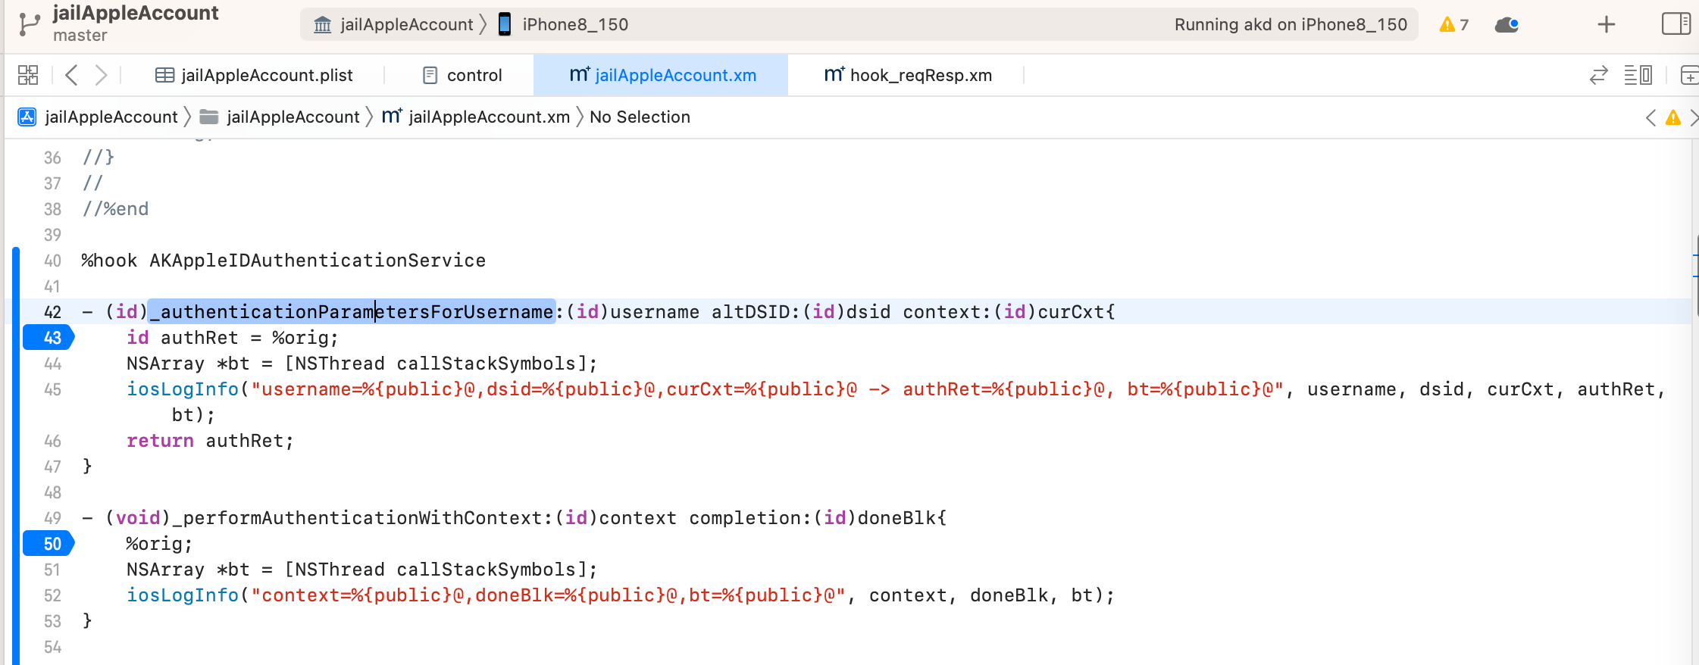
Task: Click callStackSymbols on line 44
Action: (486, 363)
